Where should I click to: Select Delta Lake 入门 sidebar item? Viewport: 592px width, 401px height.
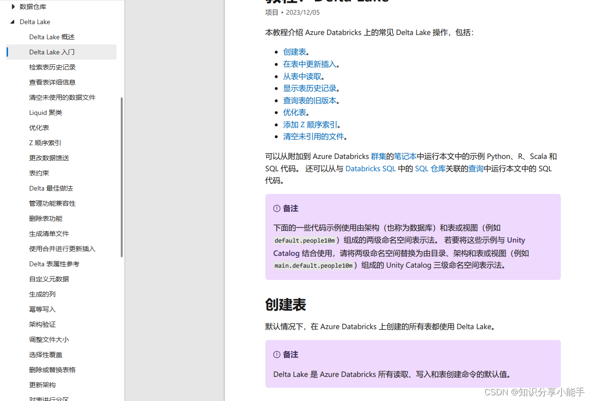(61, 52)
